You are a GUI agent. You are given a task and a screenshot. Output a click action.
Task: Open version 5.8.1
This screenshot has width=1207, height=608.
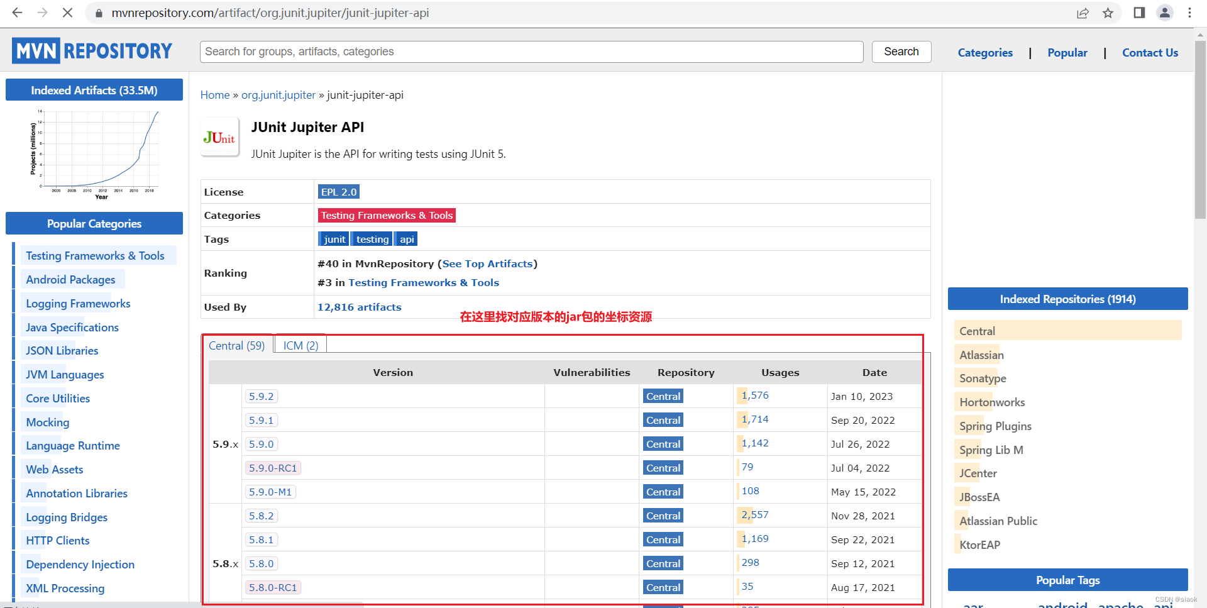click(x=262, y=539)
